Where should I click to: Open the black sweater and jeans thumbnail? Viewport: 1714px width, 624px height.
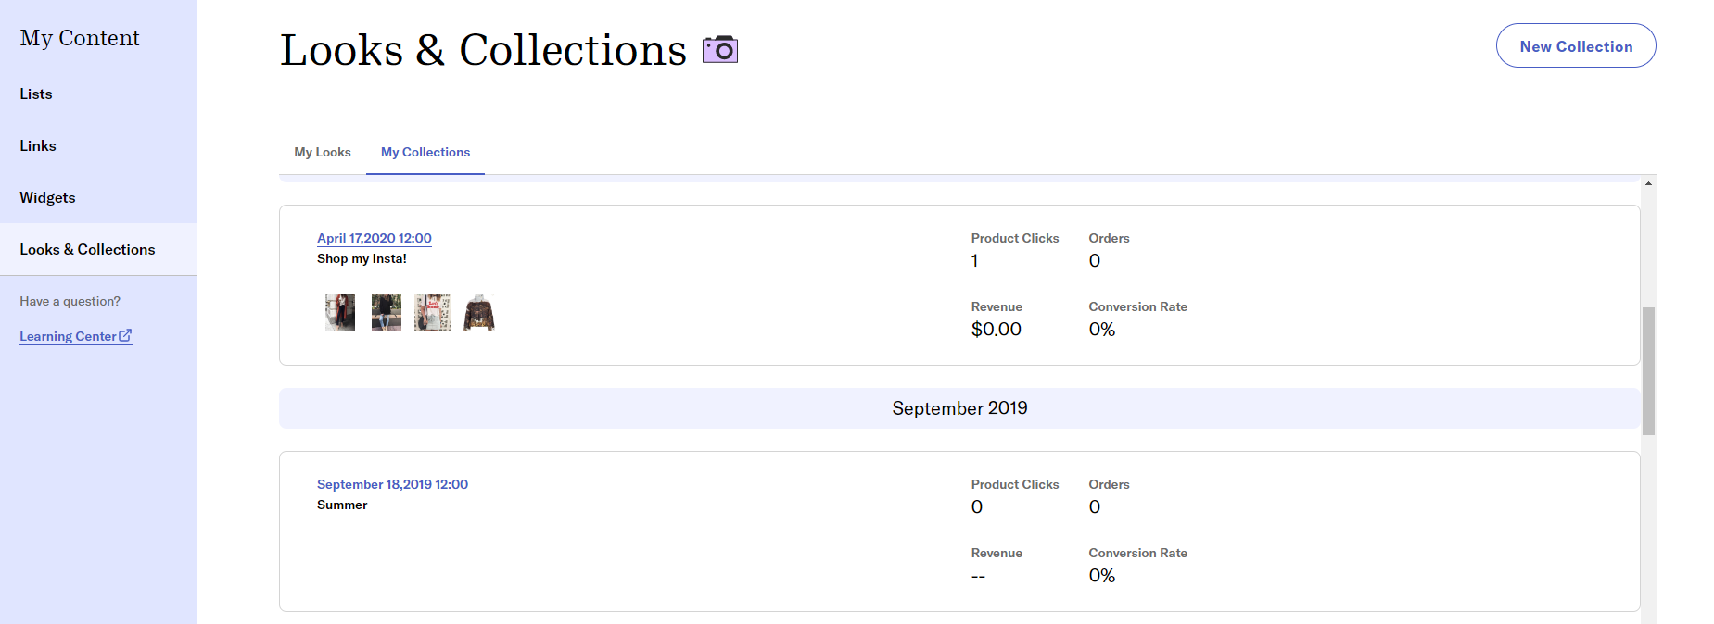pyautogui.click(x=387, y=313)
